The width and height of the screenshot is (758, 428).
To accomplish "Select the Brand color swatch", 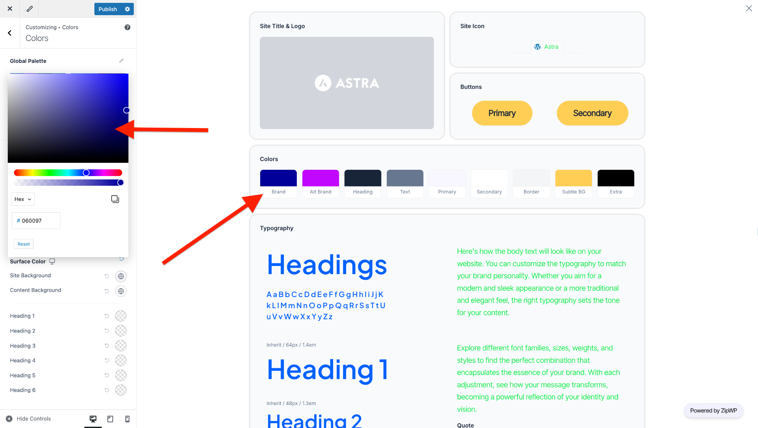I will pyautogui.click(x=278, y=178).
